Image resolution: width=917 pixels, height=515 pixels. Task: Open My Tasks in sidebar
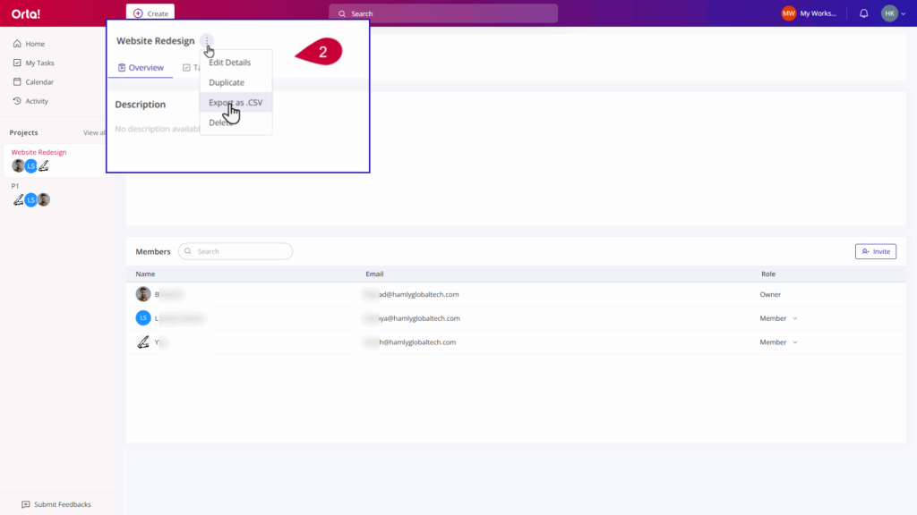click(39, 63)
